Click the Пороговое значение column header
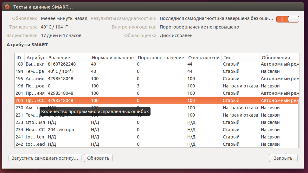Viewport: 308px width, 173px height. pyautogui.click(x=160, y=58)
